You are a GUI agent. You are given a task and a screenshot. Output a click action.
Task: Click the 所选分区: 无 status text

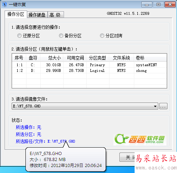pyautogui.click(x=28, y=134)
